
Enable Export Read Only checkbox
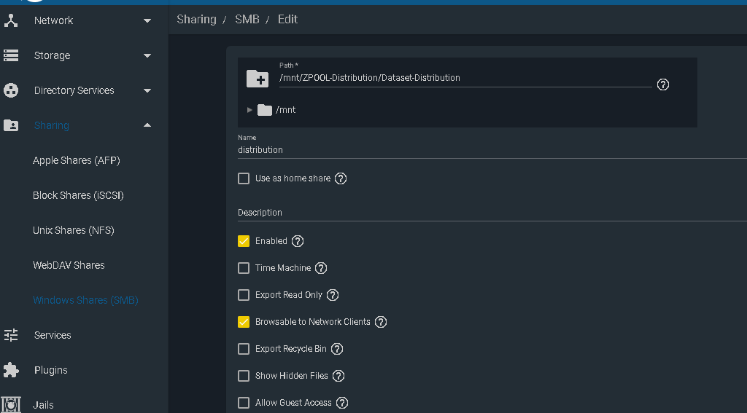[x=244, y=295]
